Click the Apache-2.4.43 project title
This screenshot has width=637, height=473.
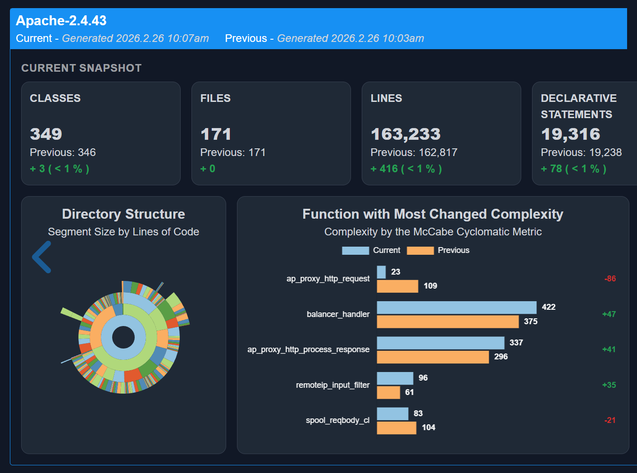coord(61,21)
